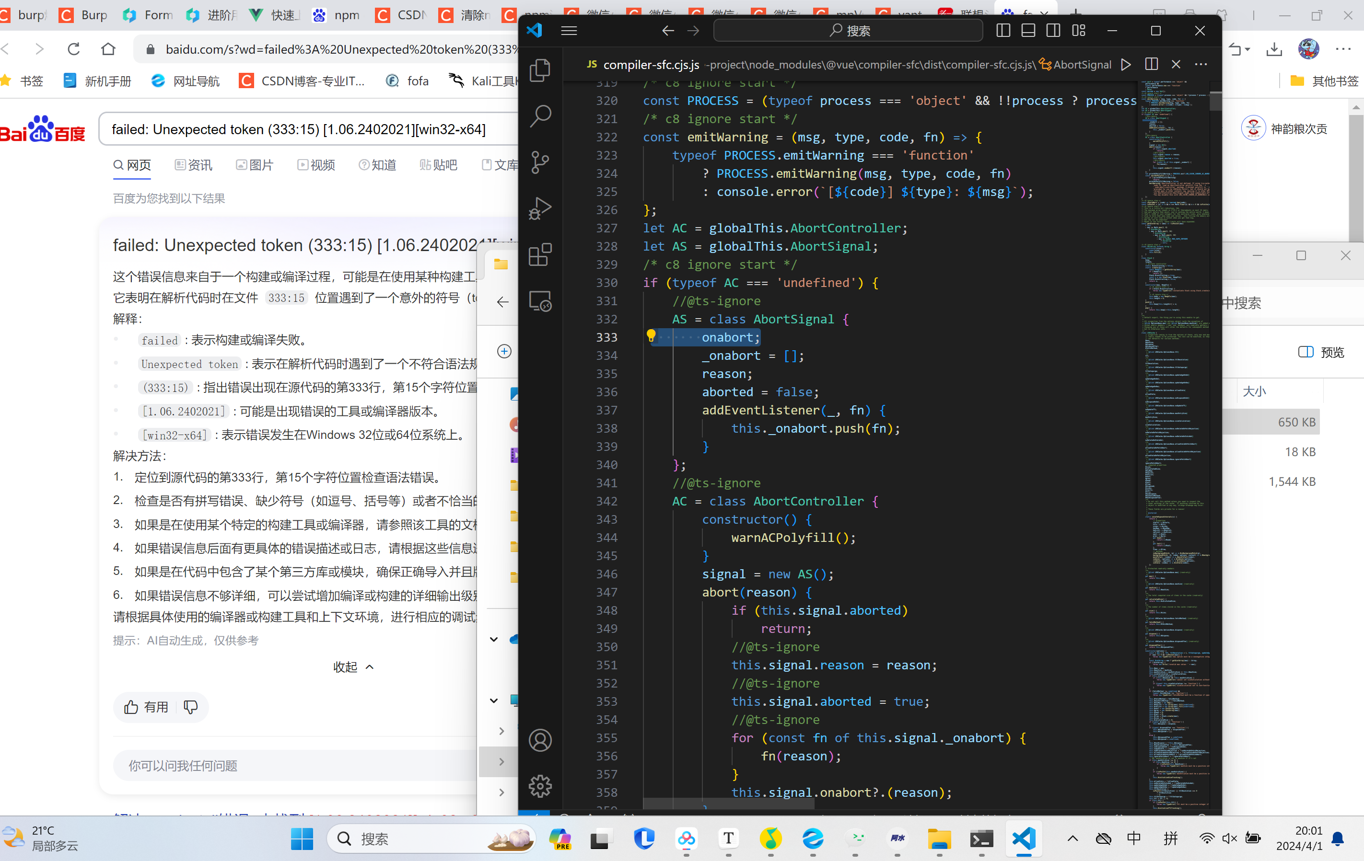Toggle the secondary side bar layout
Screen dimensions: 1364x861
[x=1053, y=31]
